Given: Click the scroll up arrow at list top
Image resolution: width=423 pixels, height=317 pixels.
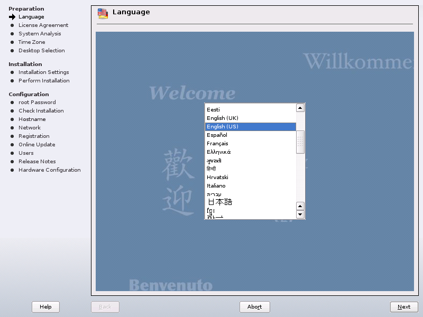Looking at the screenshot, I should click(x=300, y=108).
